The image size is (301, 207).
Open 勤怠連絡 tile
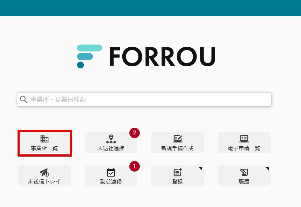(x=111, y=176)
